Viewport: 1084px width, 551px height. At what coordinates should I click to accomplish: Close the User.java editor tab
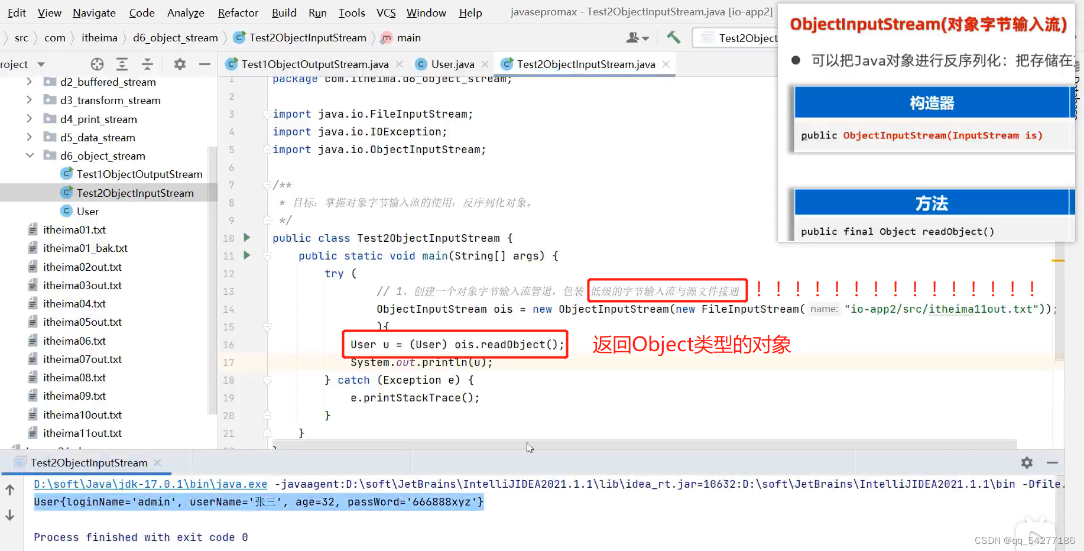485,64
